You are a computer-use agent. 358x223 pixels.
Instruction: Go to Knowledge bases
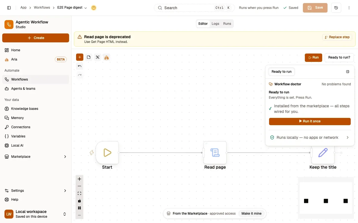point(36,109)
